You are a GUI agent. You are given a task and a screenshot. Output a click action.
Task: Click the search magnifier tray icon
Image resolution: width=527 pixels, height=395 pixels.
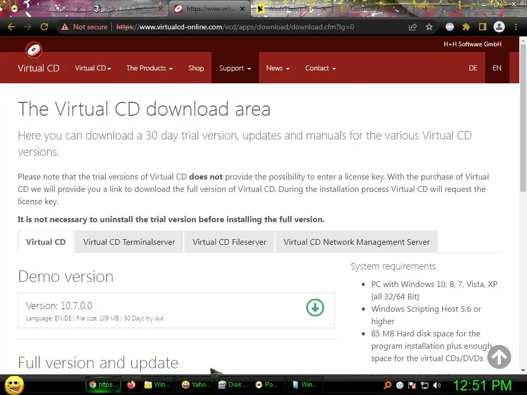click(388, 385)
